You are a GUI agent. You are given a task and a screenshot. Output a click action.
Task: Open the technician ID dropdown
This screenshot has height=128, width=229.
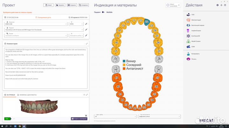click(x=76, y=35)
